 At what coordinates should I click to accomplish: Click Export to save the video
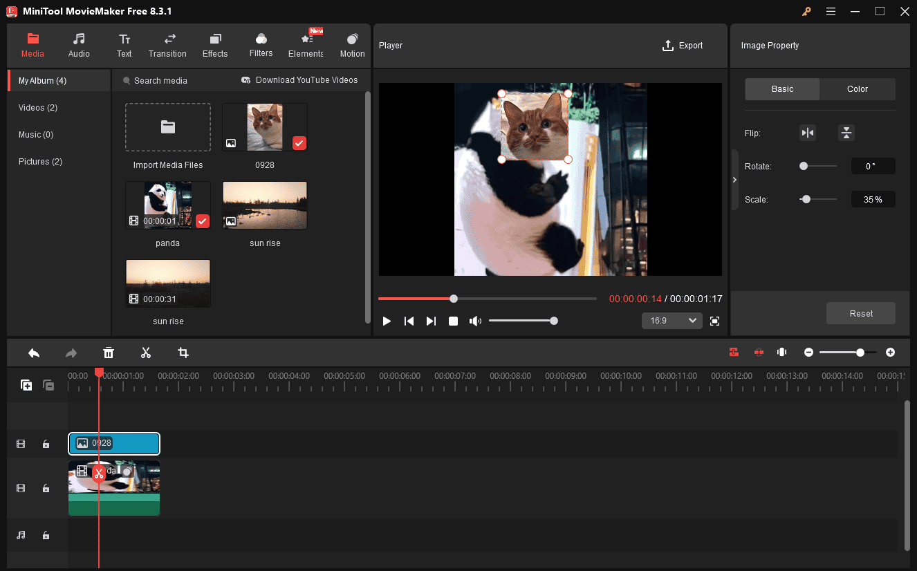point(682,45)
